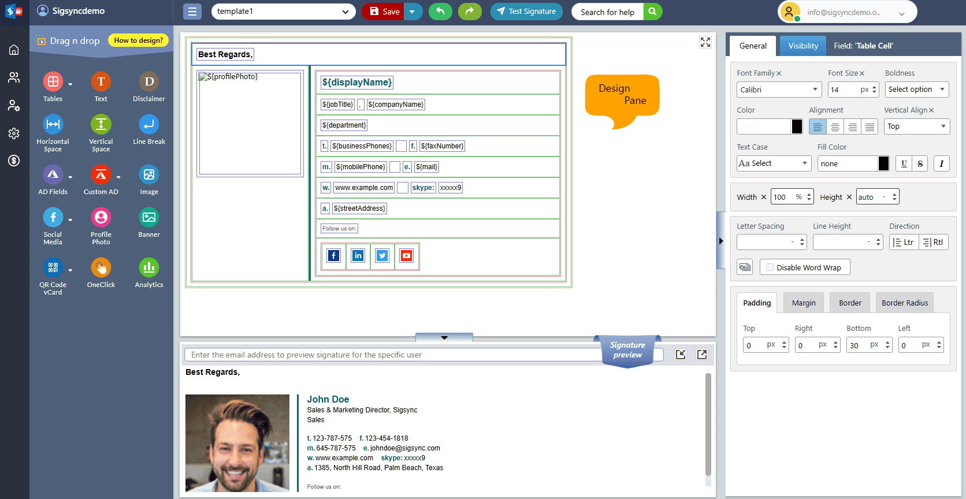Click the Disclaimer element icon

click(149, 82)
